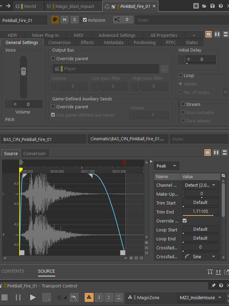Image resolution: width=229 pixels, height=306 pixels.
Task: Open the MZ2_InsideHouse state dropdown
Action: [201, 297]
